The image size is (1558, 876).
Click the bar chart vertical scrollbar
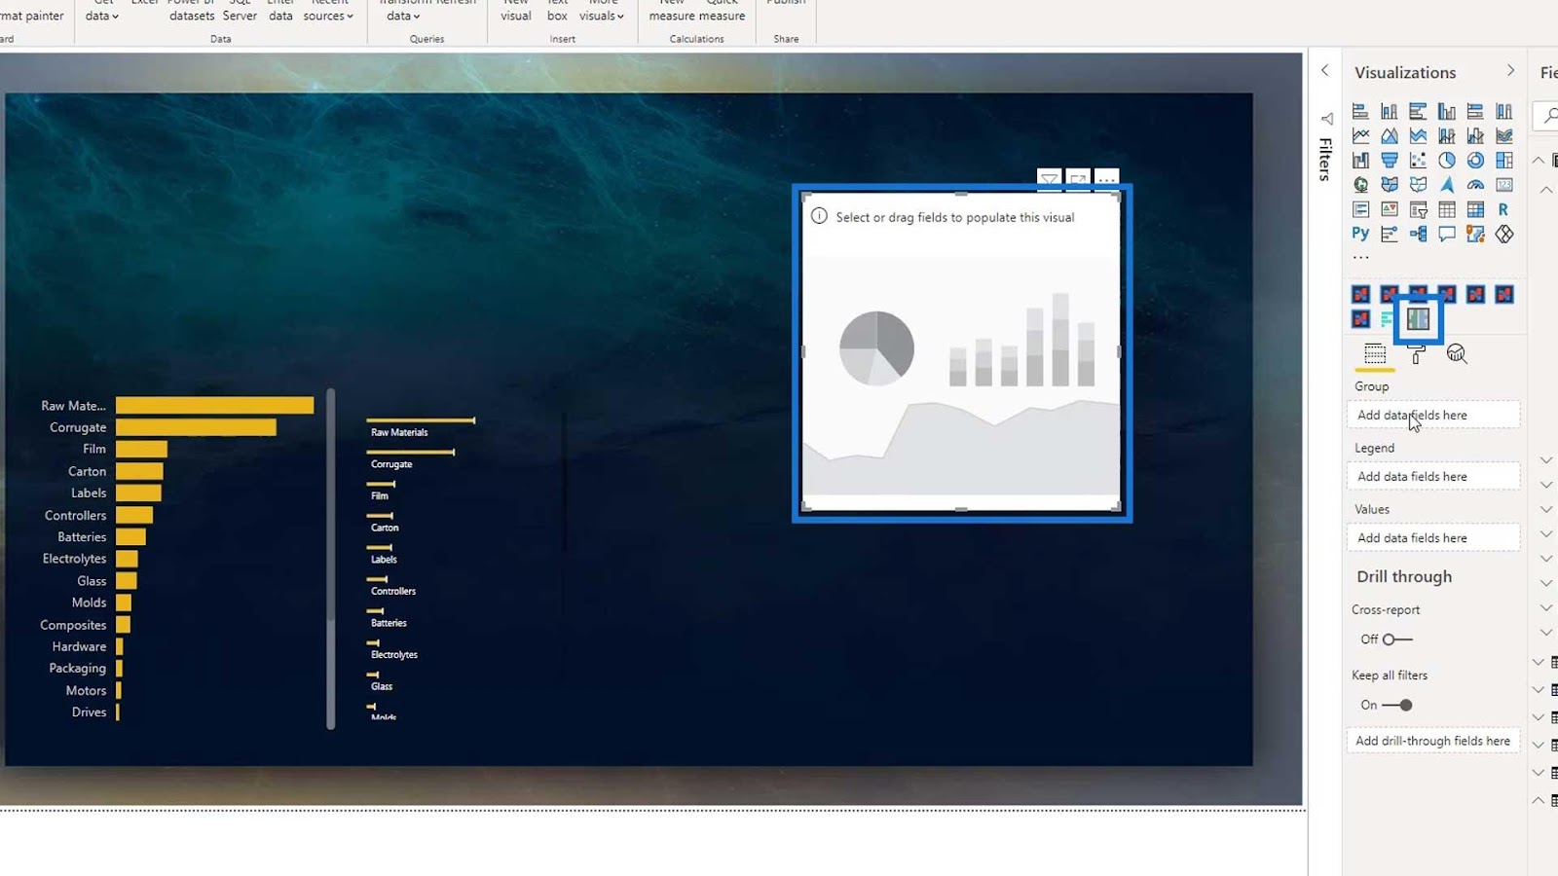coord(331,559)
